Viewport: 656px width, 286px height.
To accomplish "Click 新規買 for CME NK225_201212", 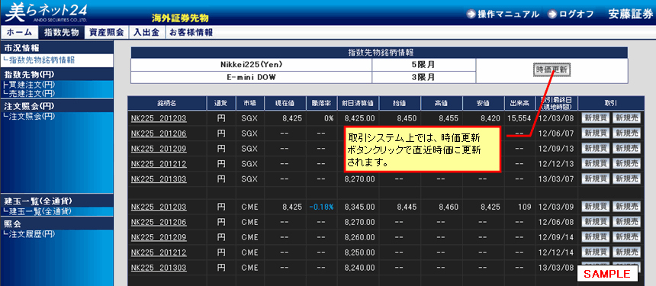I will coord(595,252).
